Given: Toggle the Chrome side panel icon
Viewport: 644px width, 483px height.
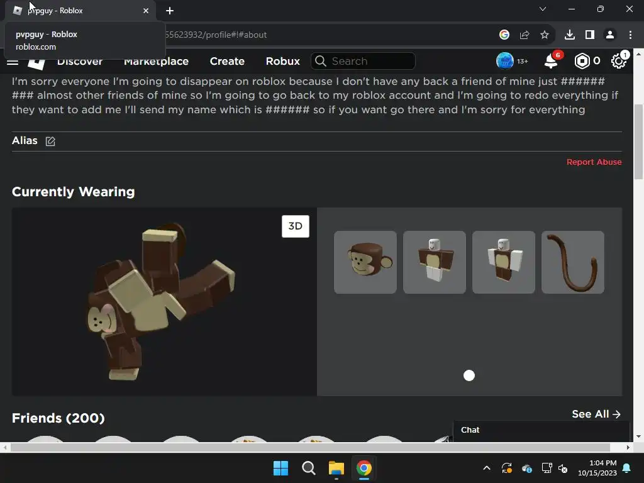Looking at the screenshot, I should click(590, 35).
